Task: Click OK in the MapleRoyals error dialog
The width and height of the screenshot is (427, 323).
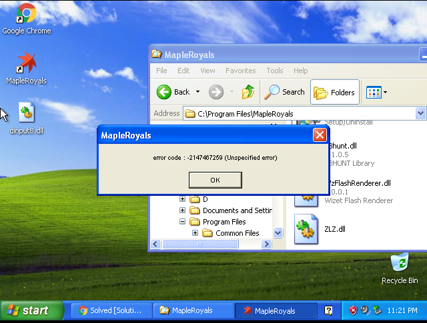Action: point(215,180)
